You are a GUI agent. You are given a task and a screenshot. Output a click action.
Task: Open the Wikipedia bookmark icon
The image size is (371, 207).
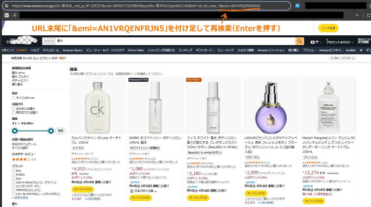point(7,15)
